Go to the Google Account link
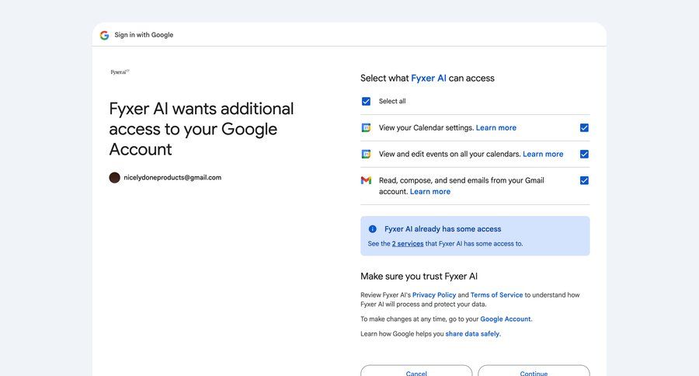Image resolution: width=699 pixels, height=376 pixels. coord(506,319)
